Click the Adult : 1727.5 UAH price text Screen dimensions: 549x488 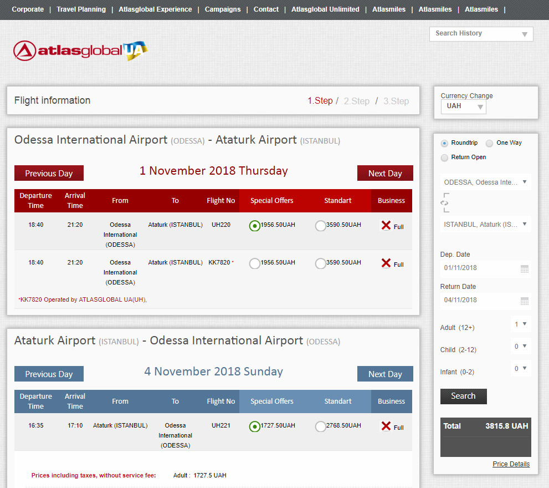[x=199, y=476]
